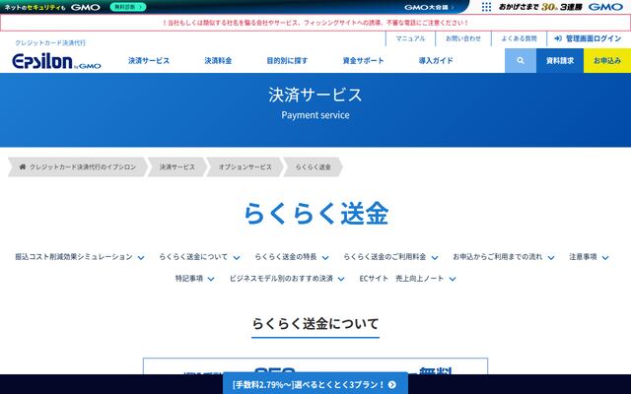Jump to らくらく送金のご利用料金 section
631x394 pixels.
tap(390, 257)
